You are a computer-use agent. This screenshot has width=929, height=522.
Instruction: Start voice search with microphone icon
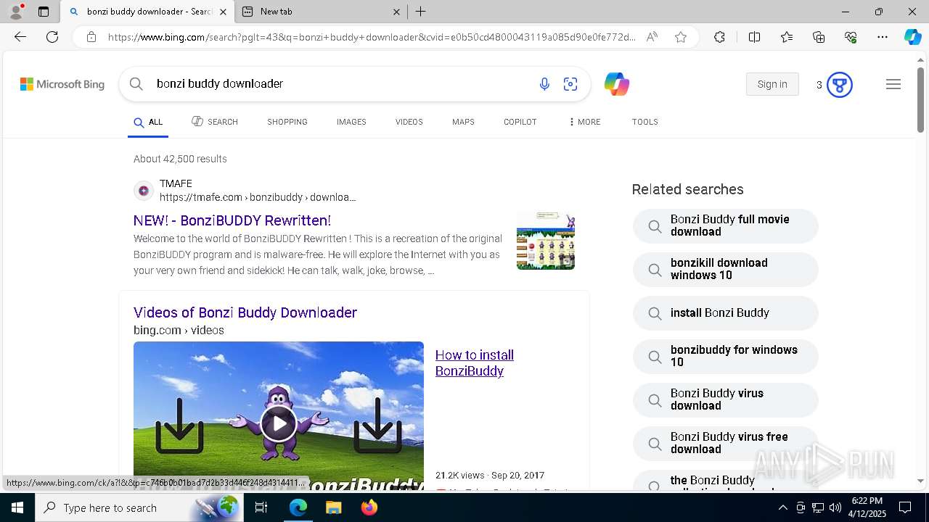544,84
